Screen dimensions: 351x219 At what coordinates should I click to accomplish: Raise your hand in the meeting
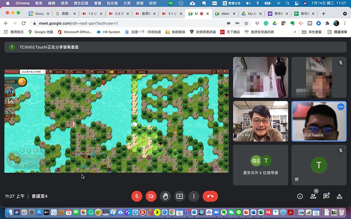point(166,196)
